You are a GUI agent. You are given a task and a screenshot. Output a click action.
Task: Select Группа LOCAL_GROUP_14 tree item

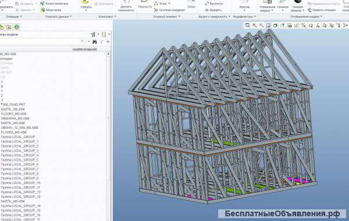click(20, 206)
